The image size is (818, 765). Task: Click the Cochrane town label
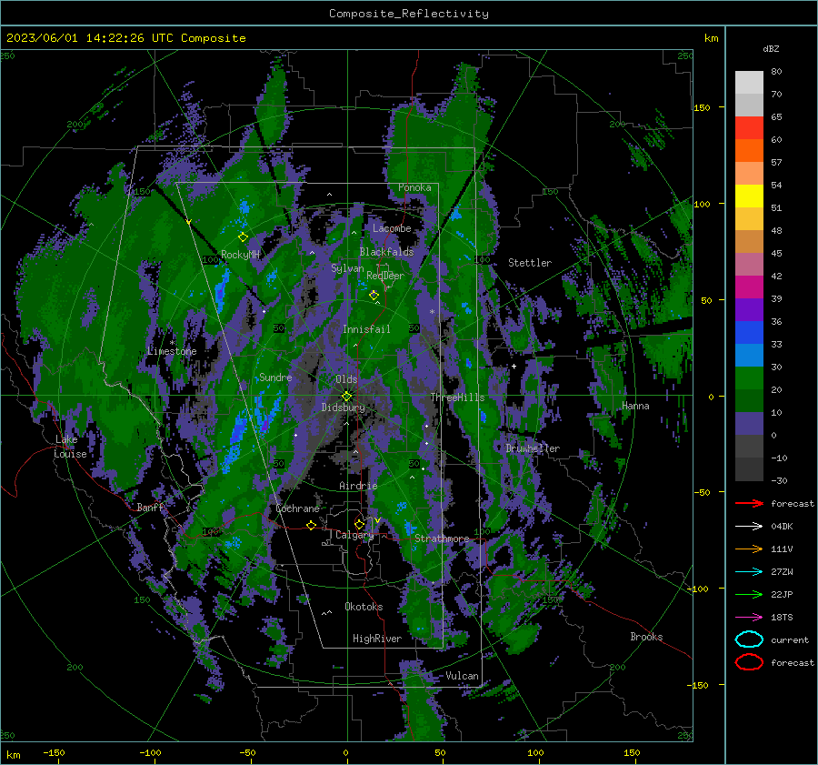297,508
